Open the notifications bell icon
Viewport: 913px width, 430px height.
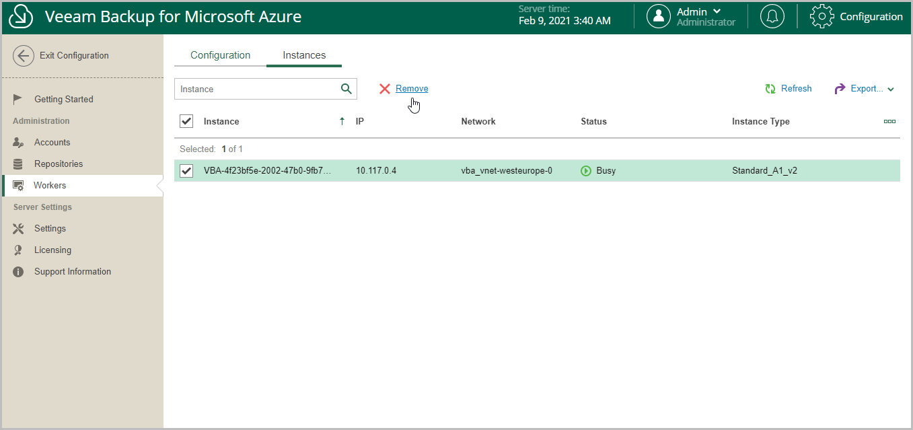click(x=772, y=17)
